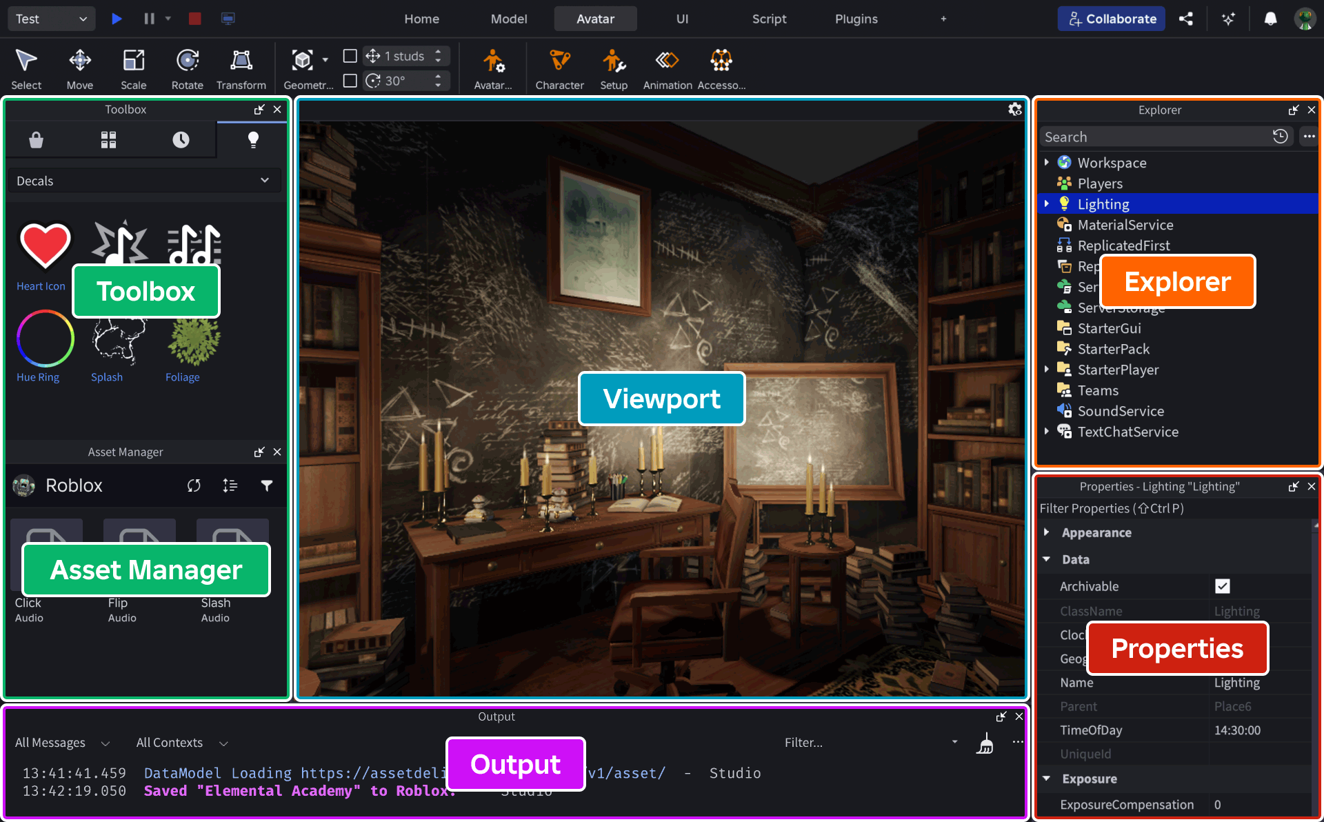Open the Decals category dropdown

tap(143, 181)
